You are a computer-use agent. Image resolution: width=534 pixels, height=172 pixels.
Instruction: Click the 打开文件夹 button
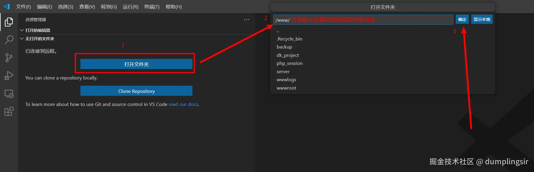tap(136, 64)
